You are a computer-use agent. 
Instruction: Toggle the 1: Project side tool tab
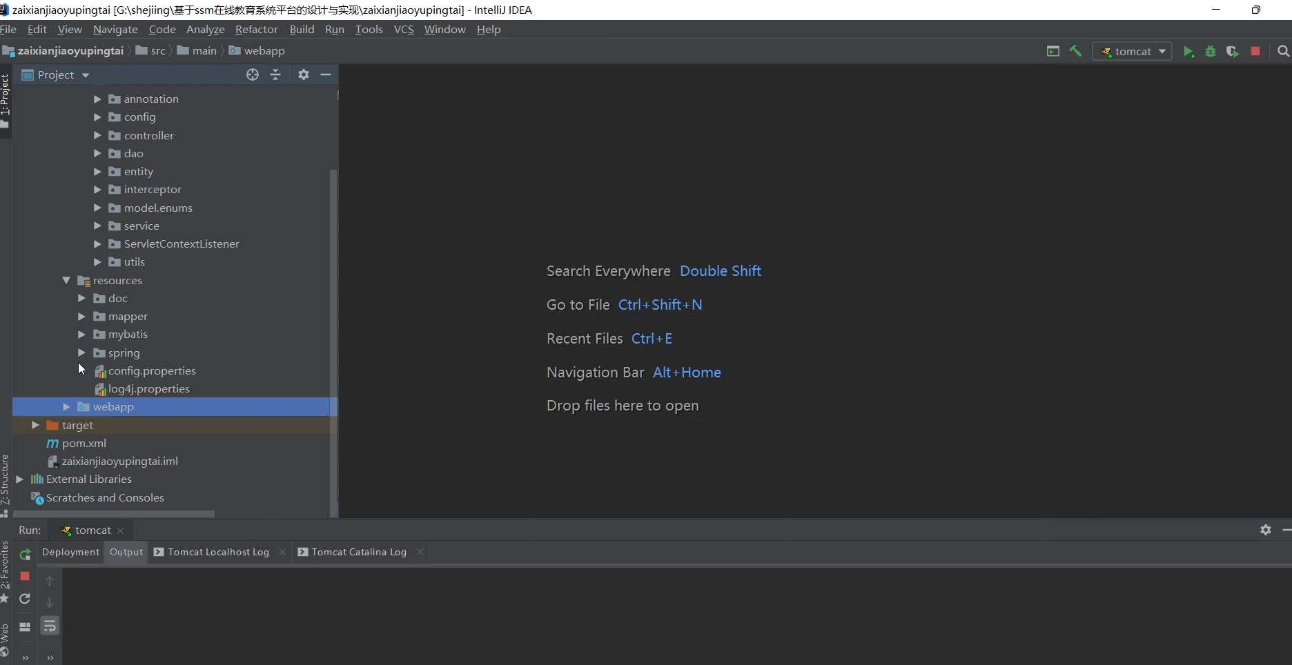tap(5, 101)
